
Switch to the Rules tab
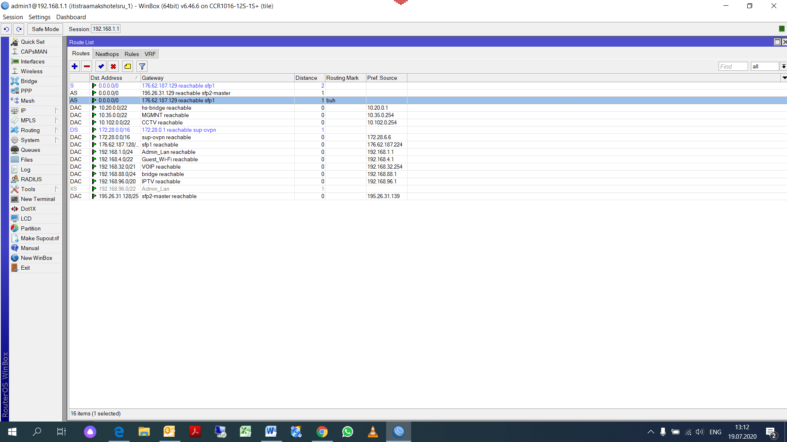point(132,54)
